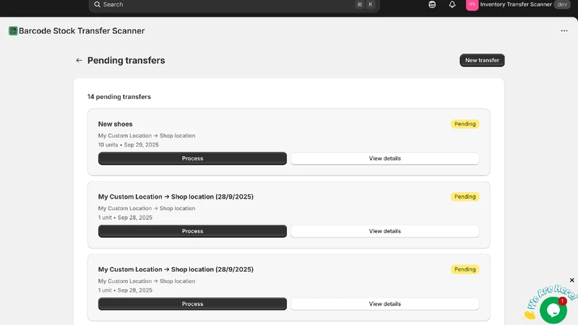Focus the Search field
Viewport: 578px width, 325px height.
click(x=234, y=5)
